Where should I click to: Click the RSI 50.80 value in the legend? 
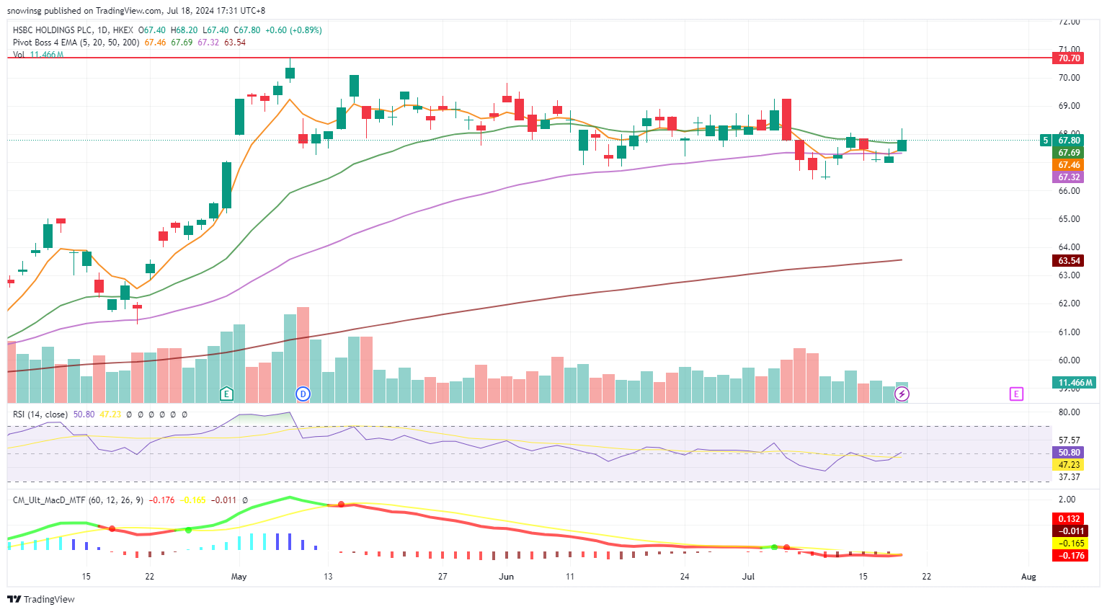click(x=84, y=414)
